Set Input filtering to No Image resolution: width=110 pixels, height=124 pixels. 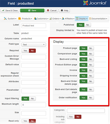coord(32,99)
